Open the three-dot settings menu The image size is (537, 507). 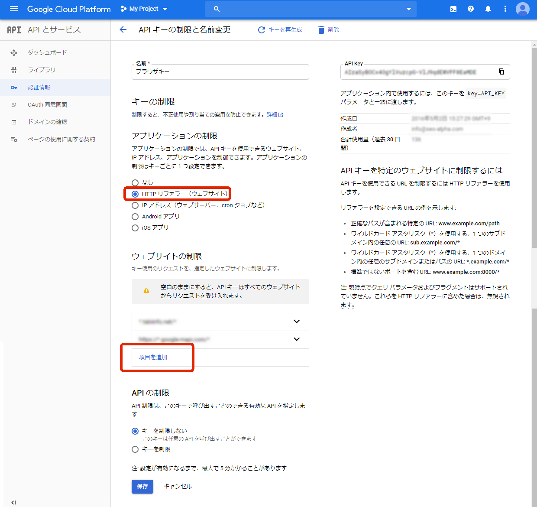click(x=505, y=9)
